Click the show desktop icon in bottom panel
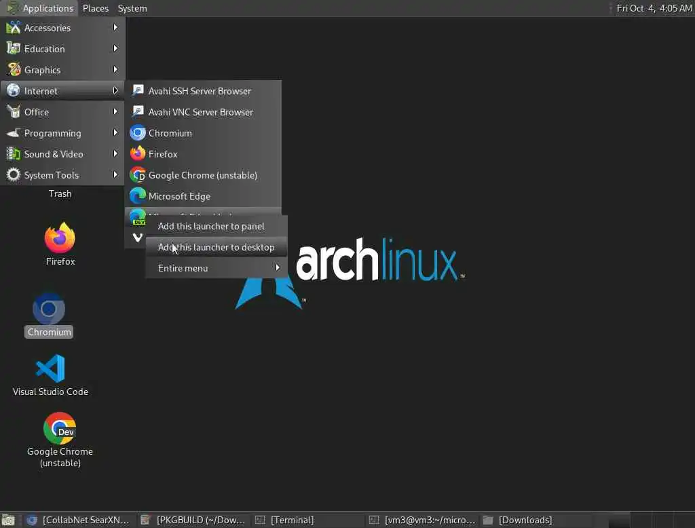 [x=8, y=520]
